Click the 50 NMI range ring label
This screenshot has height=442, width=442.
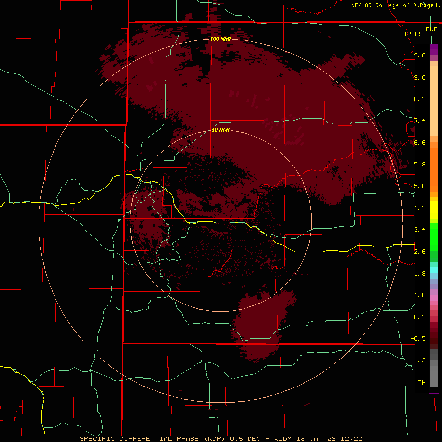pos(221,130)
